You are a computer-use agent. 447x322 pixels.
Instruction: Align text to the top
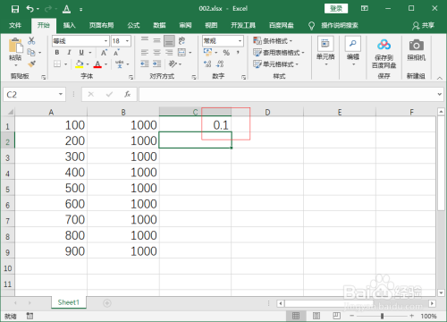[145, 40]
